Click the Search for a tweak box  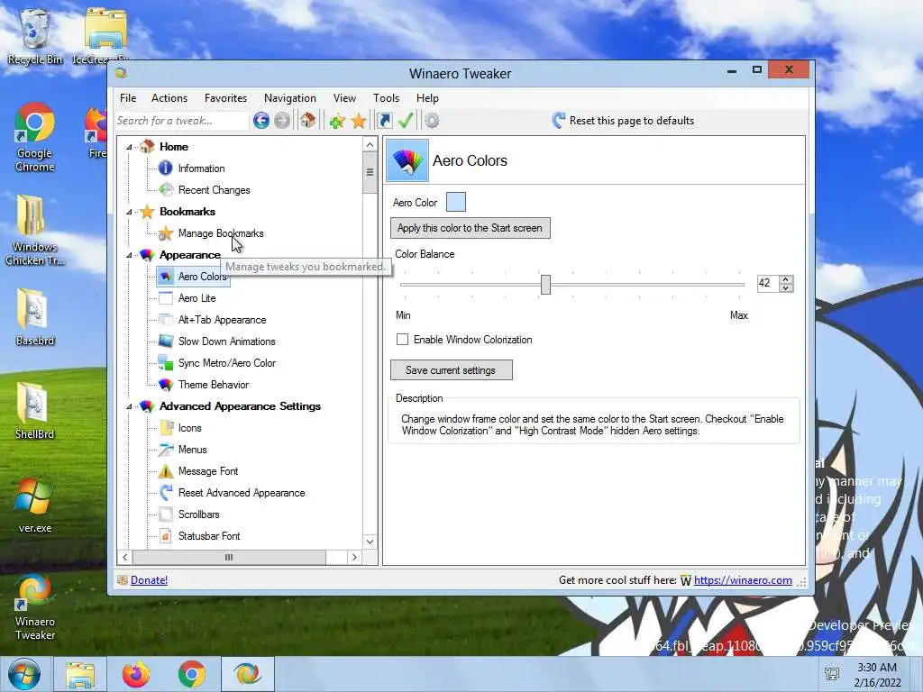click(181, 121)
